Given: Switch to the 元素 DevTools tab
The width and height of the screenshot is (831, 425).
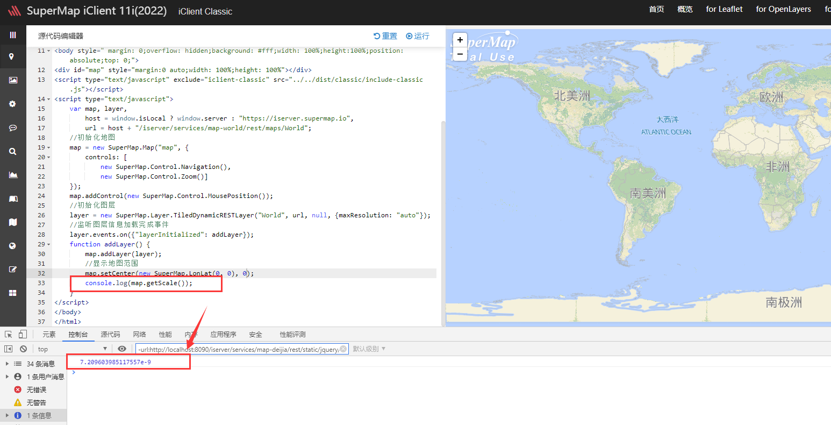Looking at the screenshot, I should pos(49,334).
